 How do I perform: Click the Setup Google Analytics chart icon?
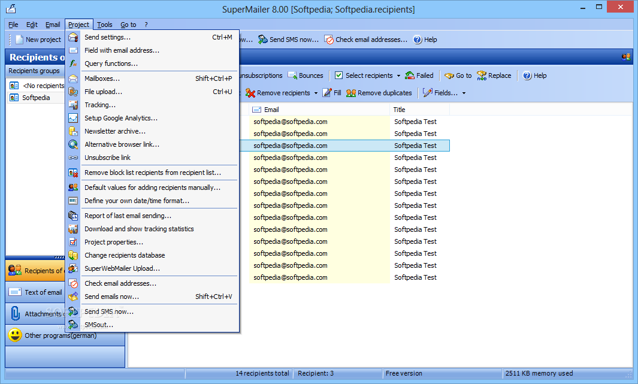click(73, 118)
